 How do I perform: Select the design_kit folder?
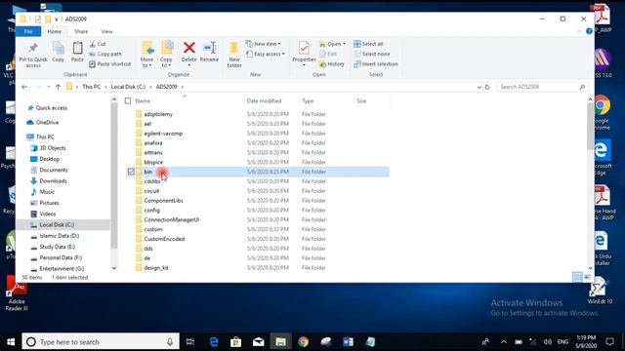pyautogui.click(x=156, y=268)
